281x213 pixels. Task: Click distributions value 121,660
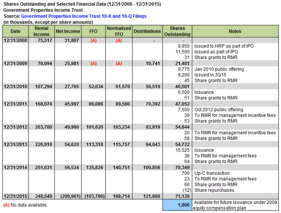click(x=151, y=196)
